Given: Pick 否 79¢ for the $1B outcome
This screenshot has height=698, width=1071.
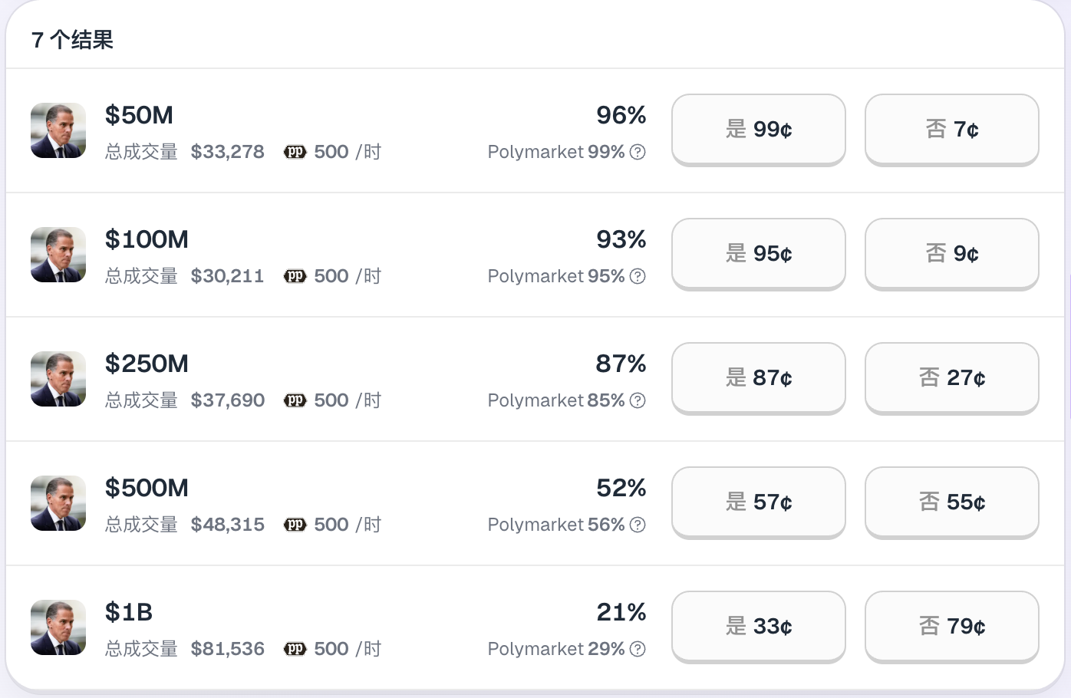Looking at the screenshot, I should [x=952, y=626].
